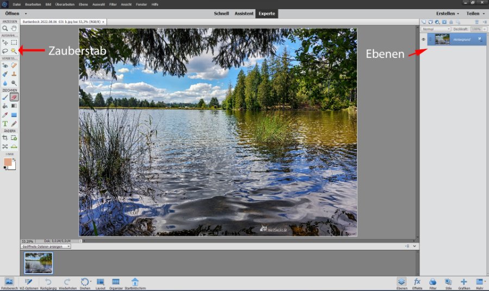Select the Lasso tool

point(5,51)
